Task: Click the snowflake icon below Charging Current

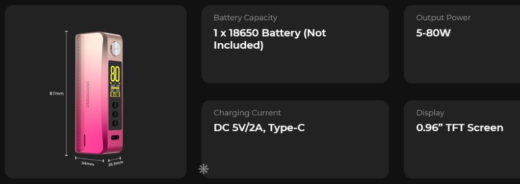Action: [x=203, y=169]
